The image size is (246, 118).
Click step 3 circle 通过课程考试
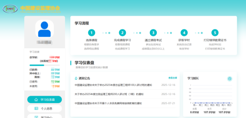click(x=153, y=33)
